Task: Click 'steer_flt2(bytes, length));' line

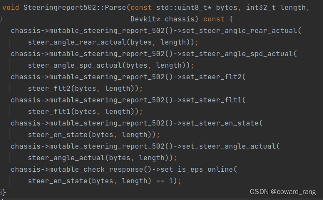Action: coord(85,89)
